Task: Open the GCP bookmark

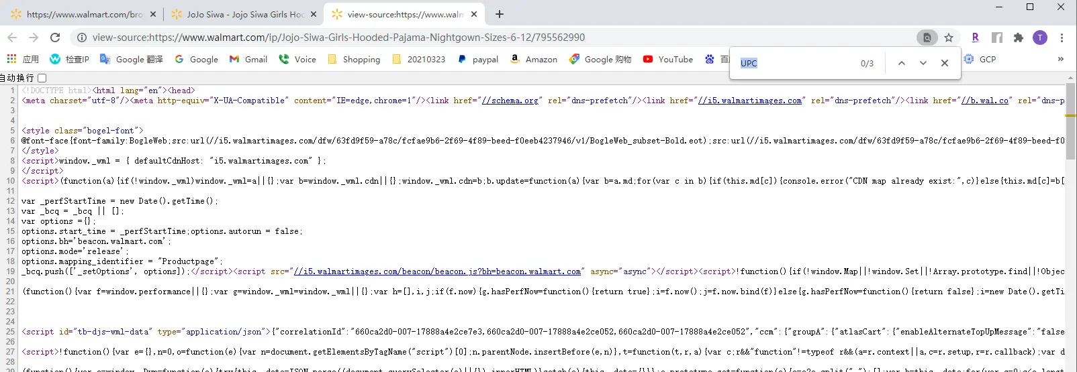Action: pyautogui.click(x=980, y=59)
